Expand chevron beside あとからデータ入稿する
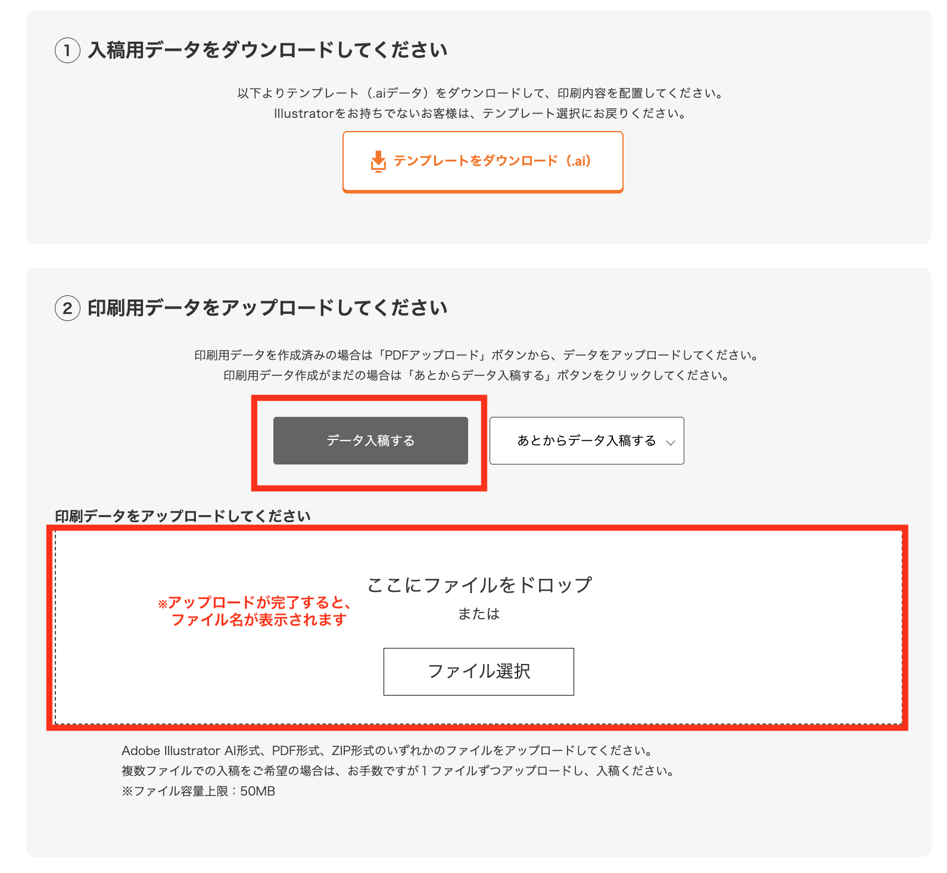This screenshot has width=947, height=873. [x=671, y=442]
